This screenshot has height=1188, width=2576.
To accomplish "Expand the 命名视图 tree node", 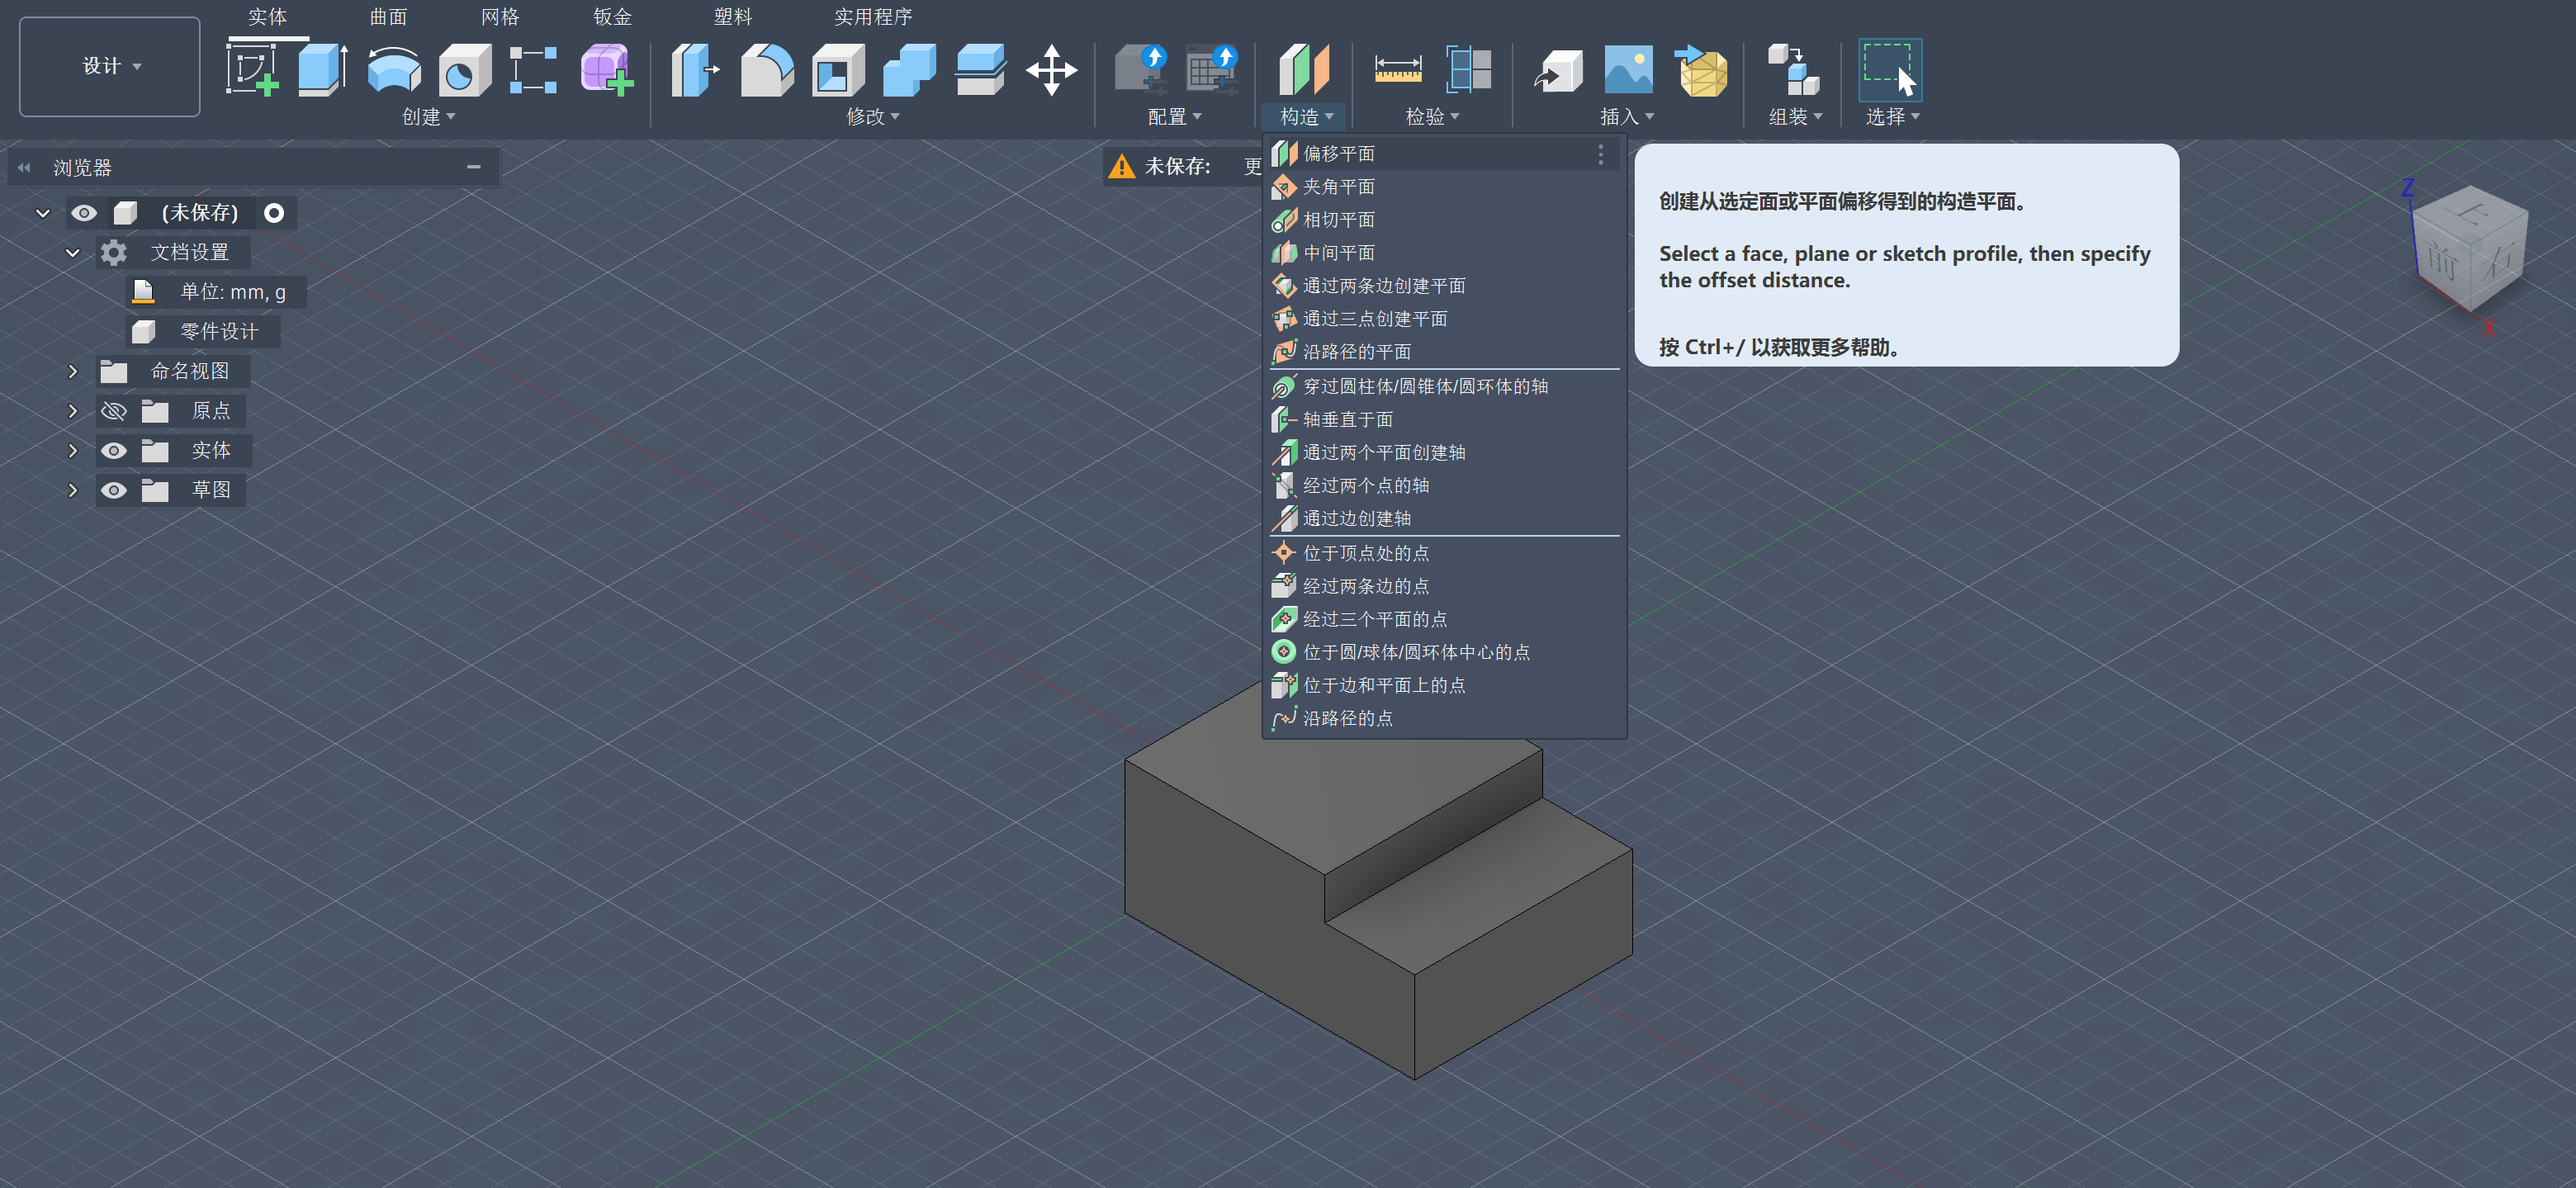I will tap(72, 372).
